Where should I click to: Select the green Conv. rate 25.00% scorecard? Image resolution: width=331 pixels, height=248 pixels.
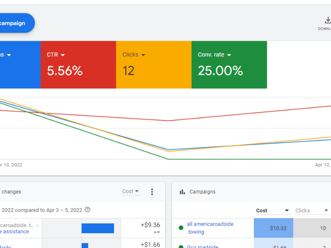229,65
